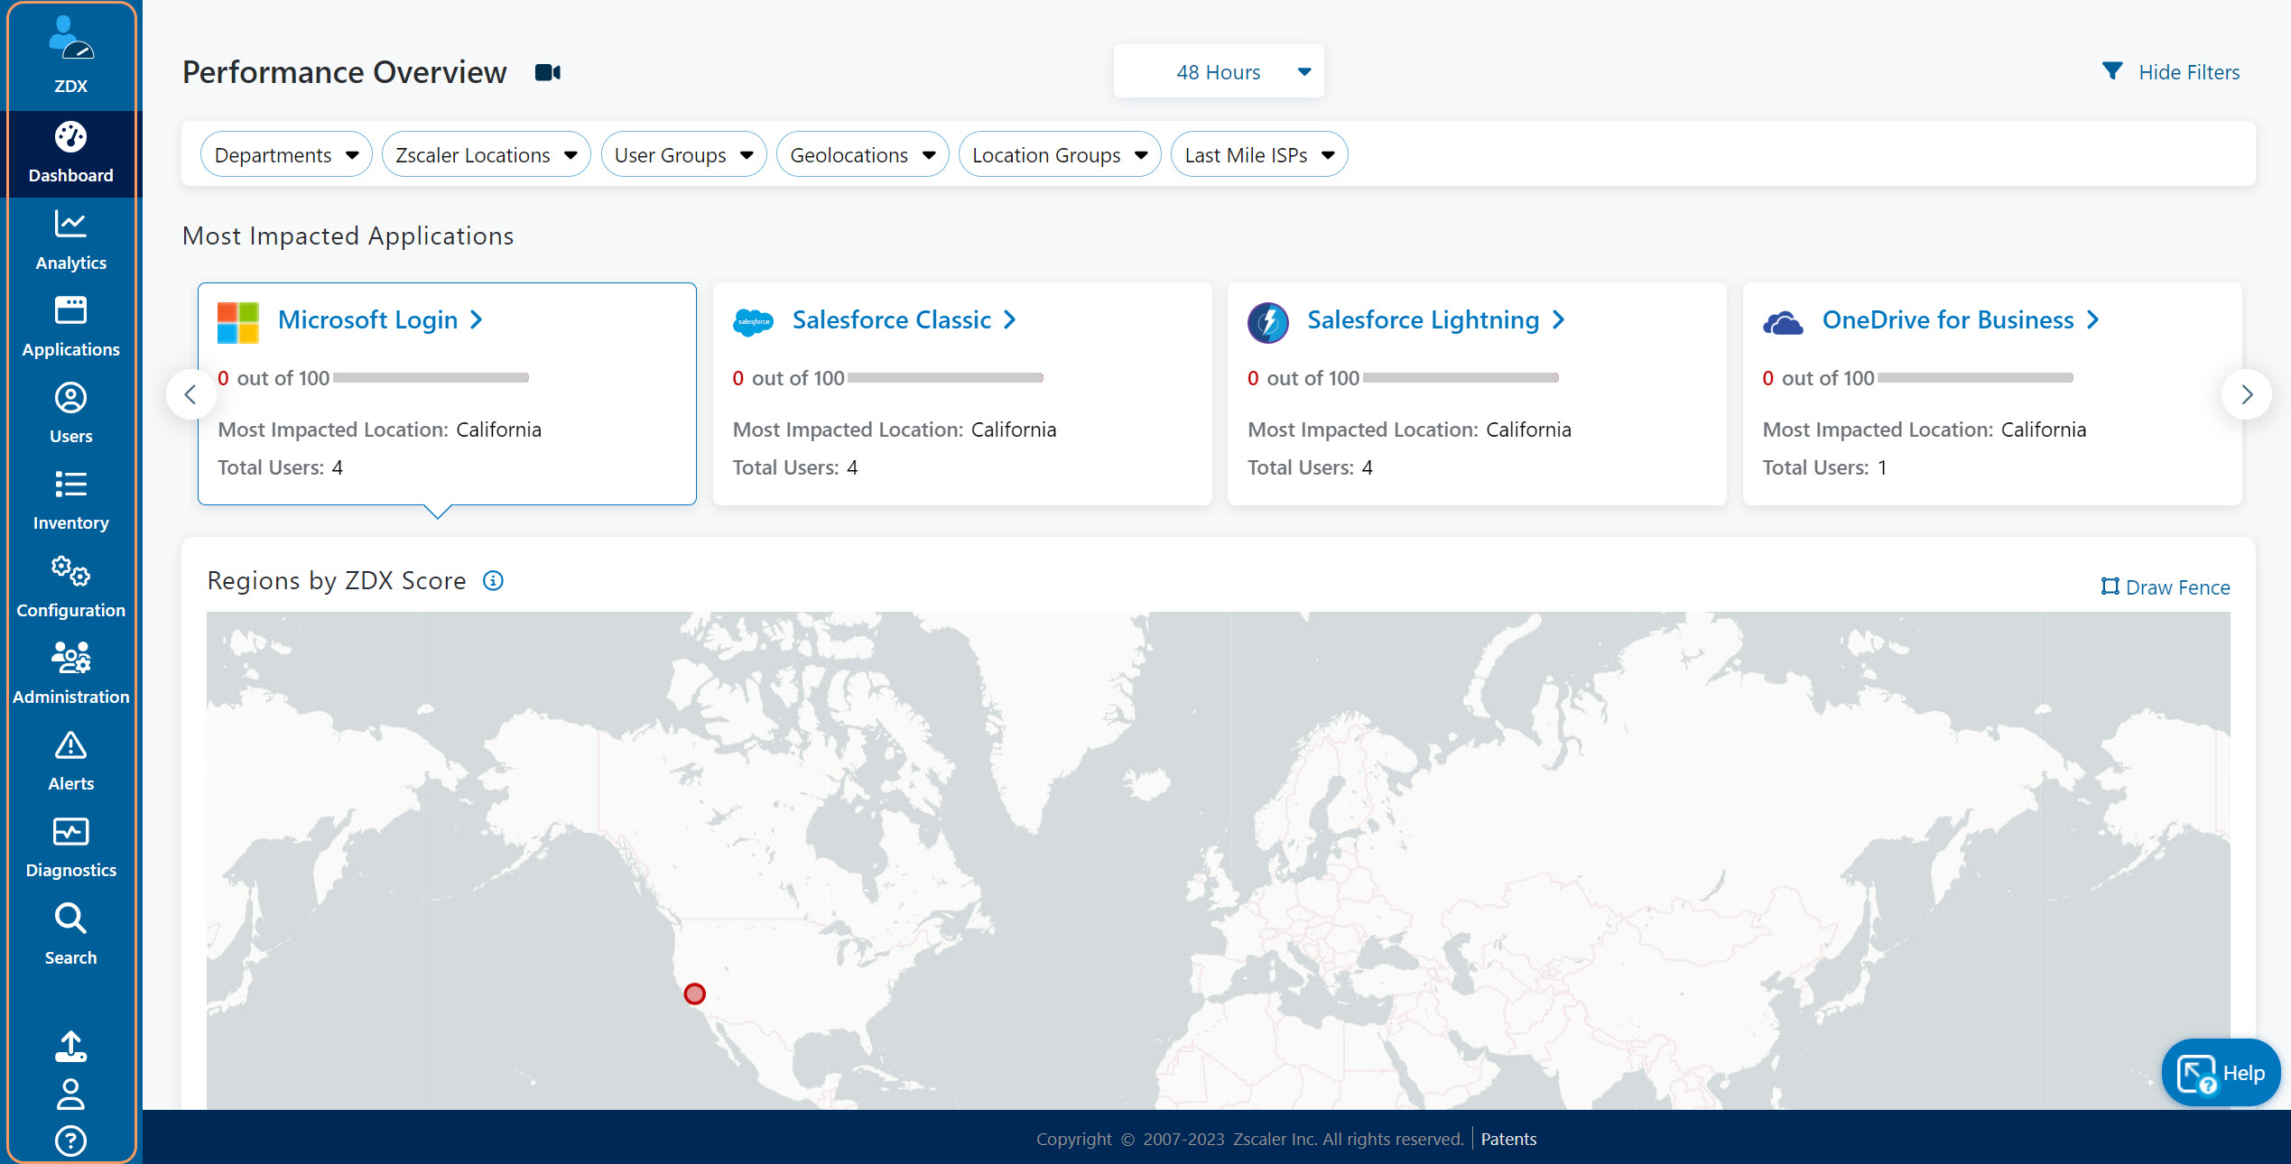Click the video camera icon beside Performance Overview
The width and height of the screenshot is (2291, 1164).
click(x=547, y=72)
